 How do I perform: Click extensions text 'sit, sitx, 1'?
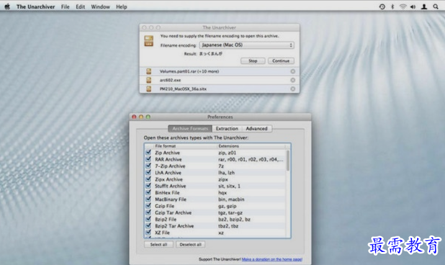(229, 186)
